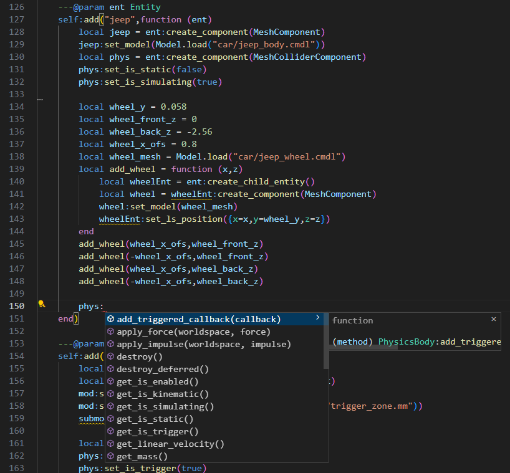Click the value 0.058 on line 134
Image resolution: width=510 pixels, height=473 pixels.
point(174,107)
